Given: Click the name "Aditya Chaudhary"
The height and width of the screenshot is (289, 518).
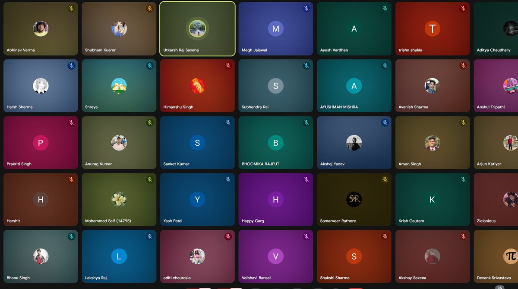Looking at the screenshot, I should [493, 50].
